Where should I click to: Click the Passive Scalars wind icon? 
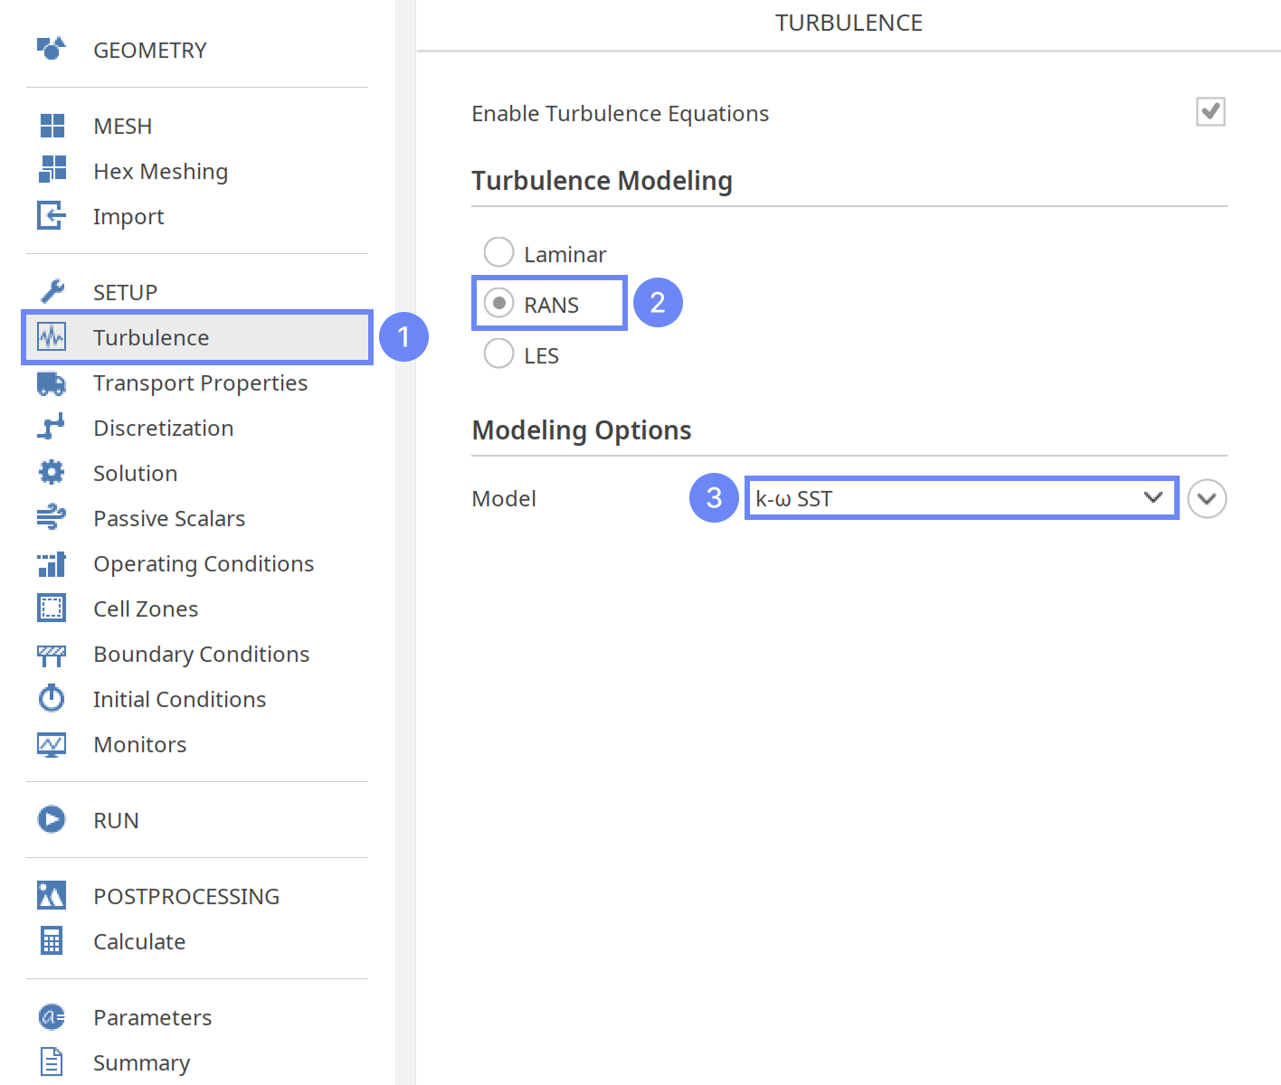tap(52, 517)
